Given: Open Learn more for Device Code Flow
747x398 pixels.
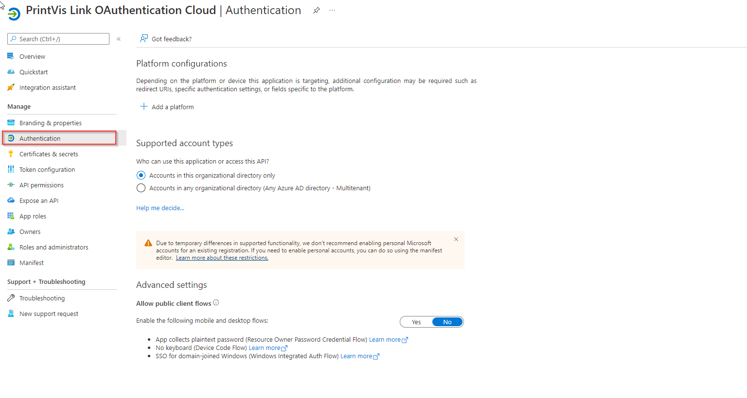Looking at the screenshot, I should pos(265,348).
